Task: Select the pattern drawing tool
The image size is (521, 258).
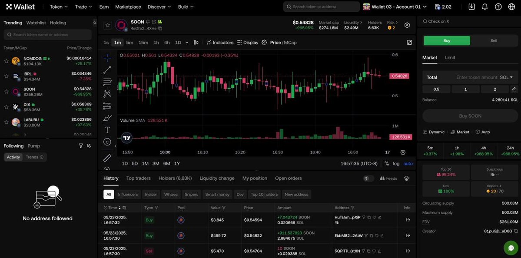Action: [107, 94]
